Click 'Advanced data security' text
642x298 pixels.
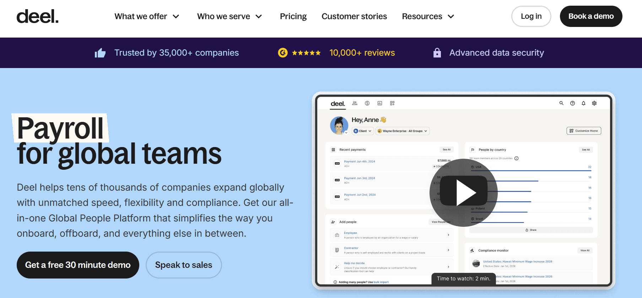(497, 53)
